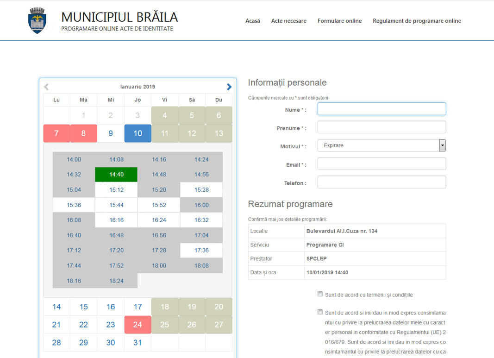494x358 pixels.
Task: Select the red January 24 date
Action: point(138,325)
